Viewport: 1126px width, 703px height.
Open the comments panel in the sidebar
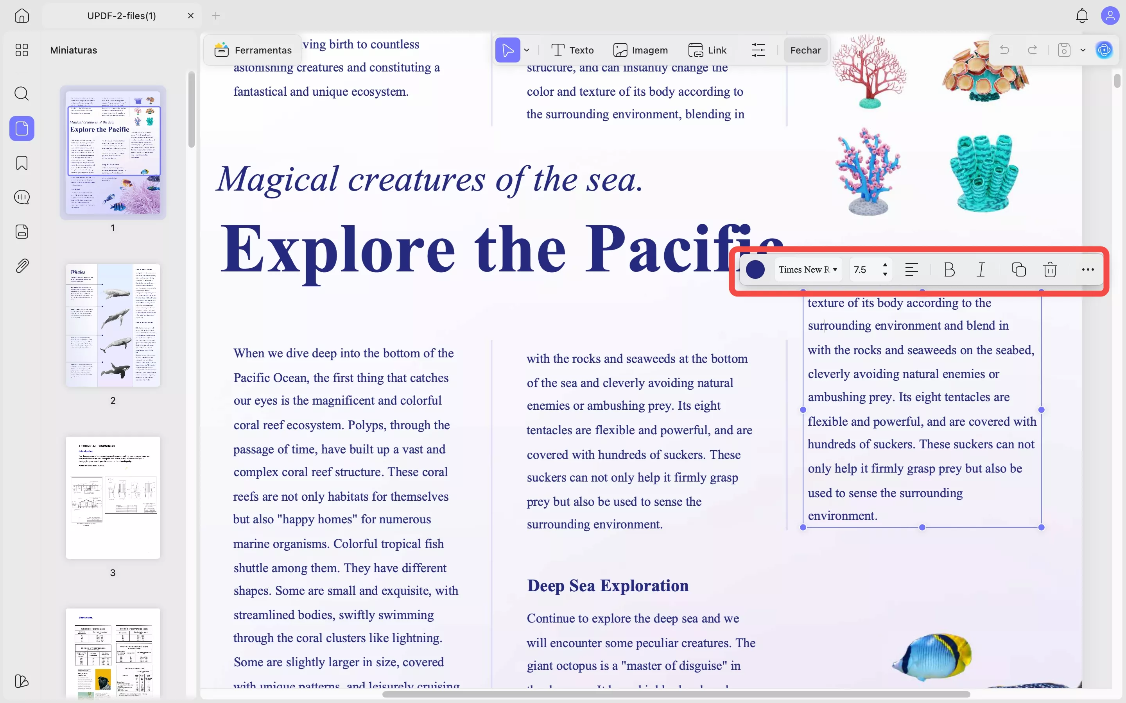point(22,197)
